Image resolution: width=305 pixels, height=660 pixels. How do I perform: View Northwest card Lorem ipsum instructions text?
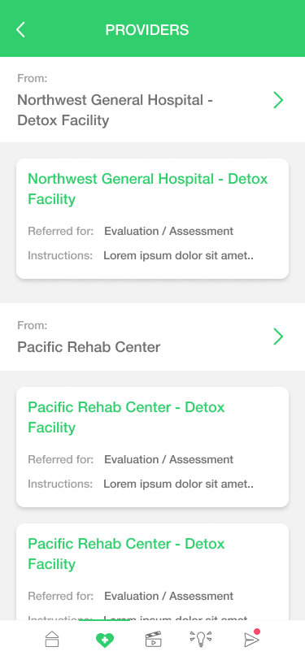pyautogui.click(x=179, y=255)
